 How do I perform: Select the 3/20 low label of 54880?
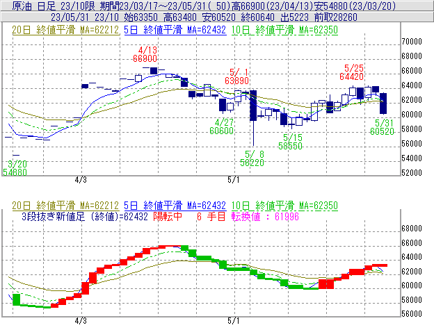pos(15,167)
